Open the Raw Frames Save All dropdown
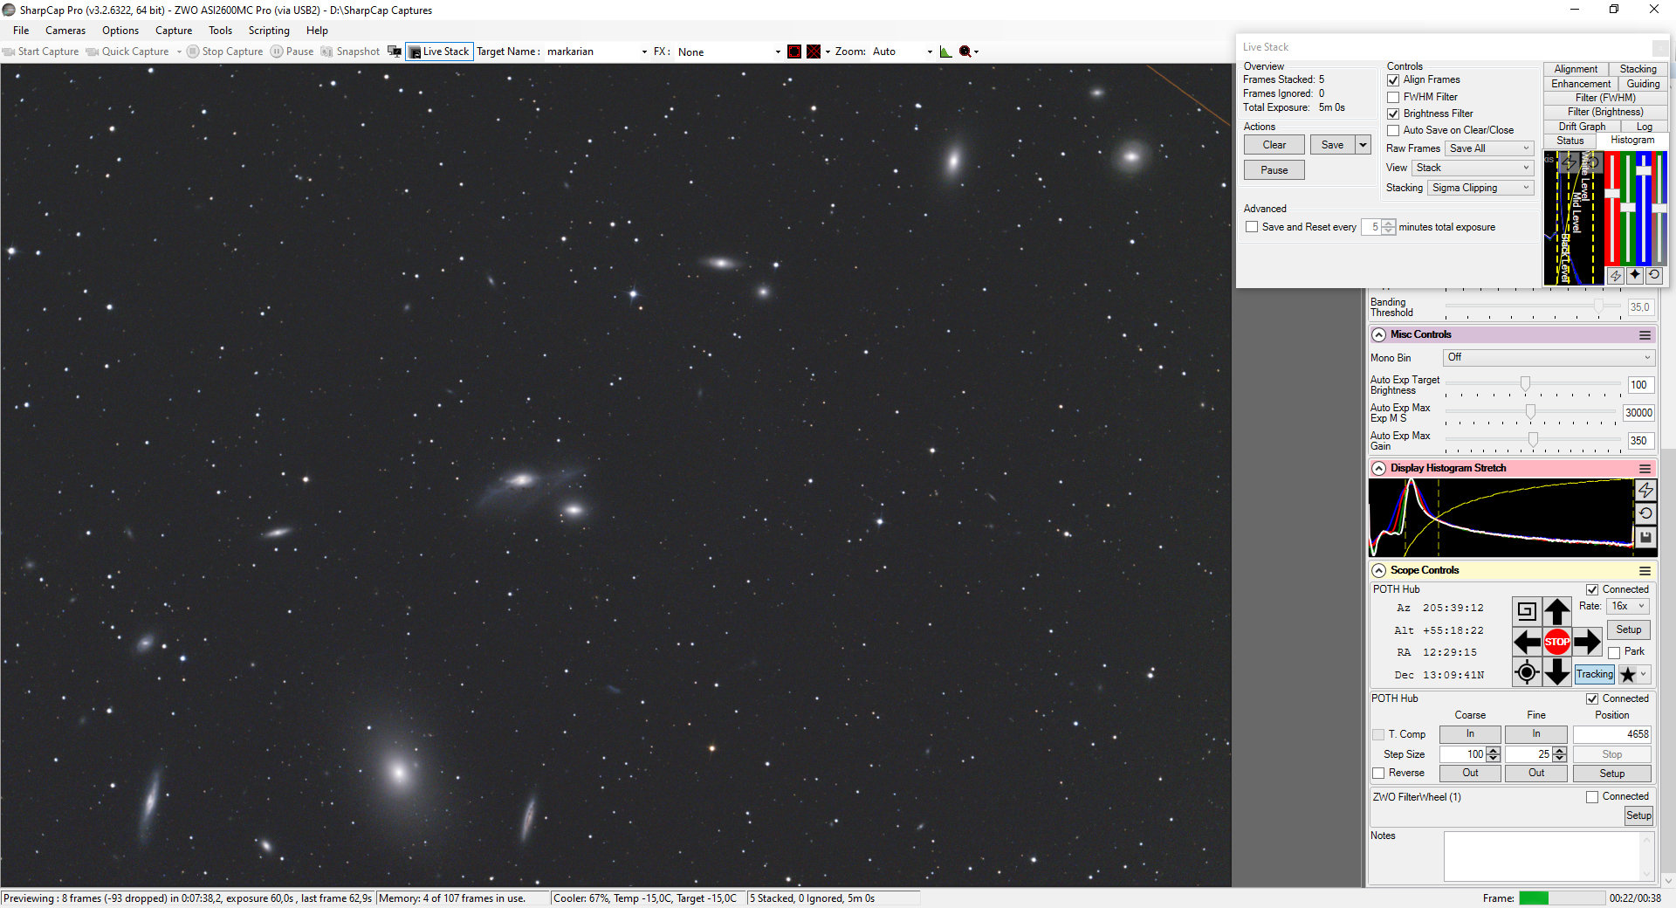Image resolution: width=1676 pixels, height=908 pixels. 1489,148
